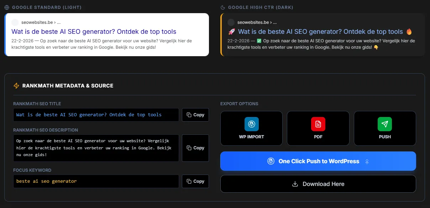Viewport: 430px width, 208px height.
Task: Click the blue WordPress WP Import icon
Action: [x=251, y=124]
